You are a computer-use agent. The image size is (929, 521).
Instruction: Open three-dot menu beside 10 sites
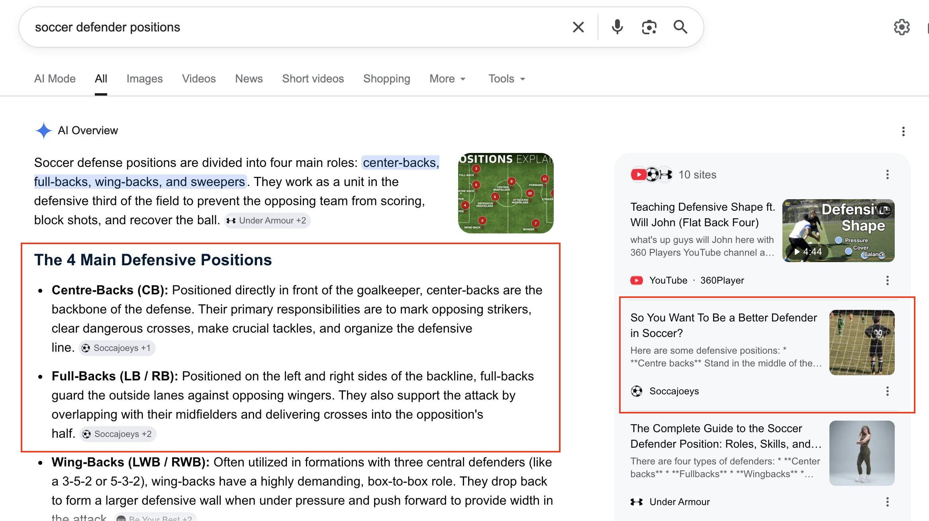(887, 174)
